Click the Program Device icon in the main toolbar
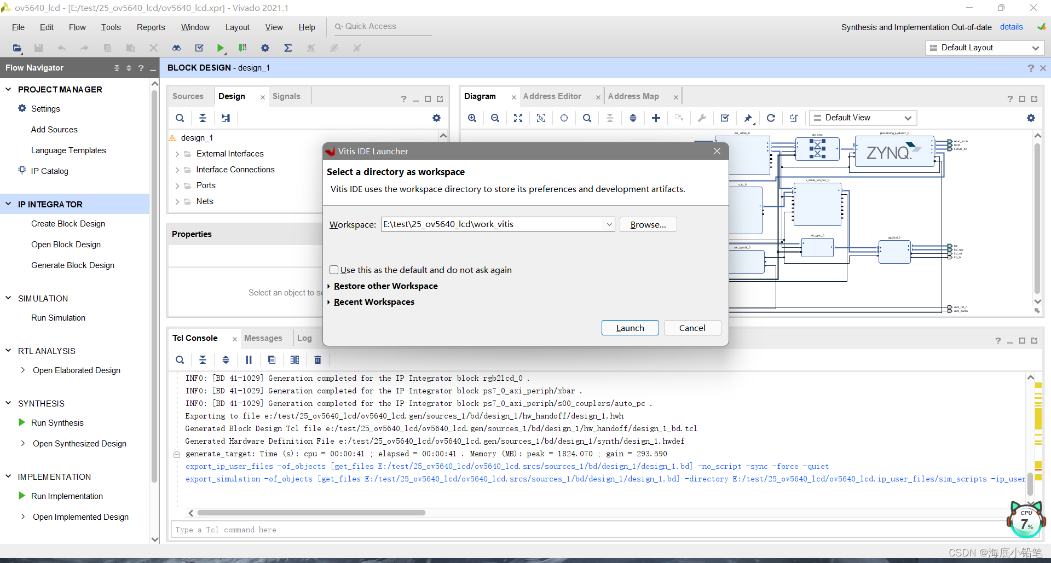Viewport: 1051px width, 563px height. point(242,48)
